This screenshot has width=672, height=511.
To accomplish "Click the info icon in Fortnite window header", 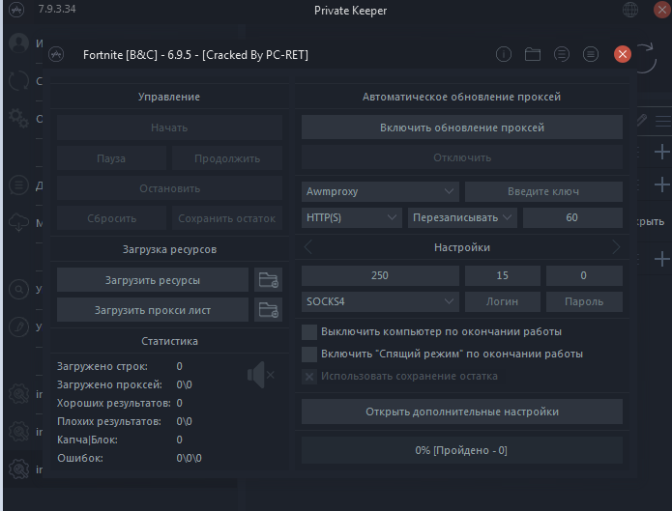I will [504, 54].
